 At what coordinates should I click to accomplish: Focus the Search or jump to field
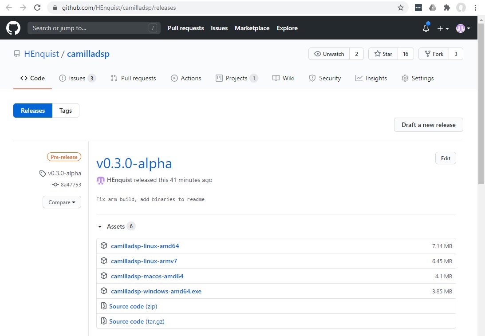pos(94,28)
